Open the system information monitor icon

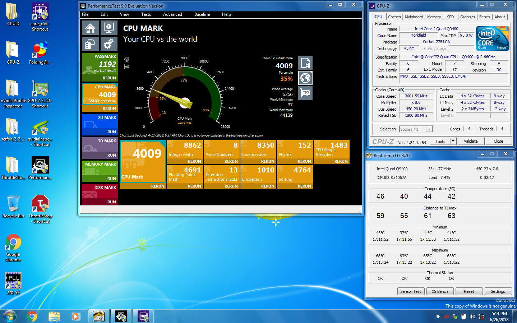(109, 28)
